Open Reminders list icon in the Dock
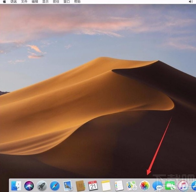This screenshot has width=196, height=192. [x=119, y=186]
